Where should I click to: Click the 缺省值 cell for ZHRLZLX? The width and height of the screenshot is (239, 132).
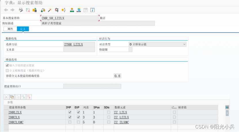coord(198,112)
